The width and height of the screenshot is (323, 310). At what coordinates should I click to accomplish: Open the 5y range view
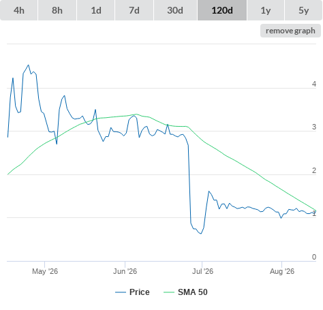click(x=303, y=10)
